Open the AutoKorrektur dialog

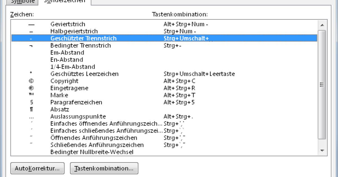(x=37, y=168)
